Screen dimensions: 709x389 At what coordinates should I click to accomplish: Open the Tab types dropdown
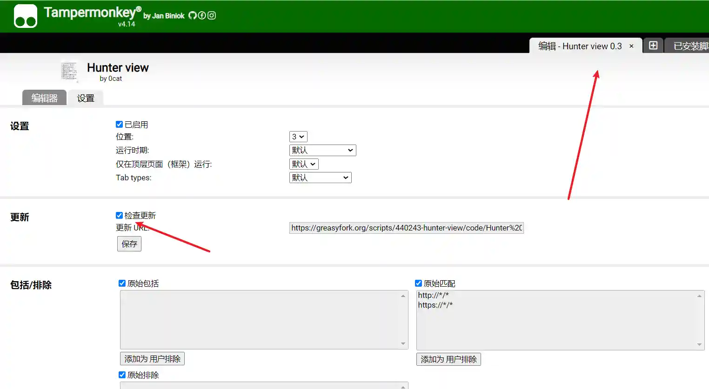pos(320,178)
